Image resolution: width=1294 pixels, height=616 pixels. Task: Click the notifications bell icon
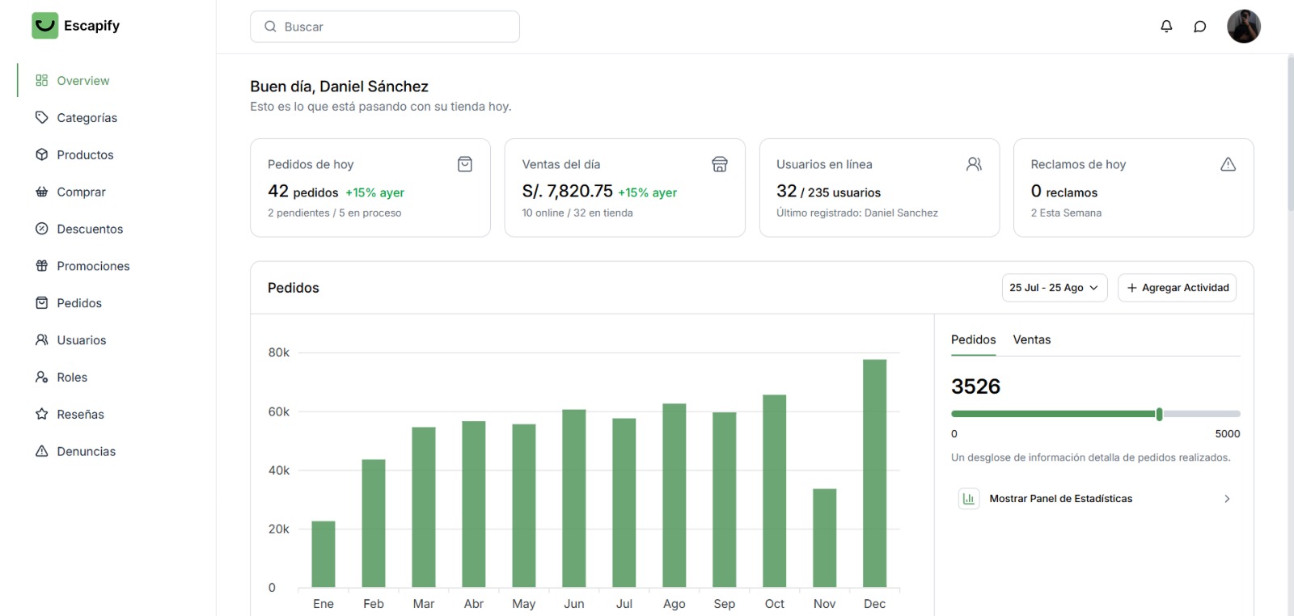pyautogui.click(x=1166, y=27)
